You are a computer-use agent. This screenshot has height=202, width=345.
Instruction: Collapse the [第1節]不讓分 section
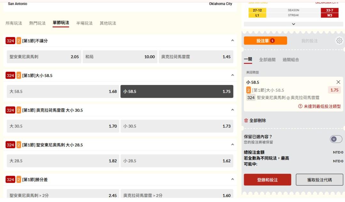232,41
